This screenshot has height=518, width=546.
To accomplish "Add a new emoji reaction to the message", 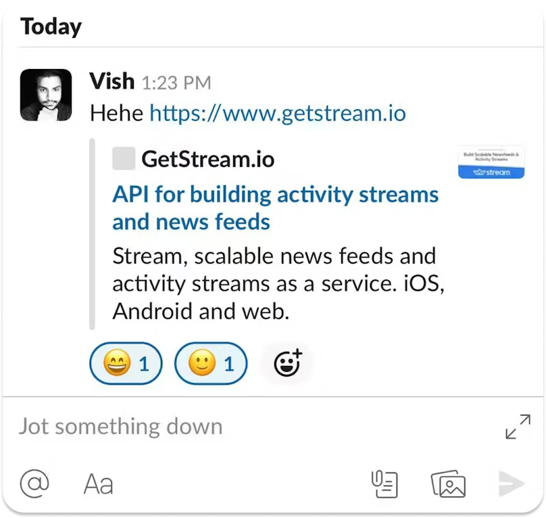I will (287, 363).
